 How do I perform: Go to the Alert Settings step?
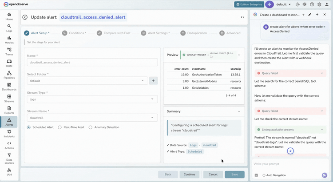[155, 33]
